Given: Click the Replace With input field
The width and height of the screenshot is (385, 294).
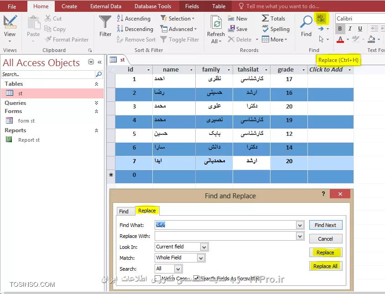Looking at the screenshot, I should (x=225, y=236).
